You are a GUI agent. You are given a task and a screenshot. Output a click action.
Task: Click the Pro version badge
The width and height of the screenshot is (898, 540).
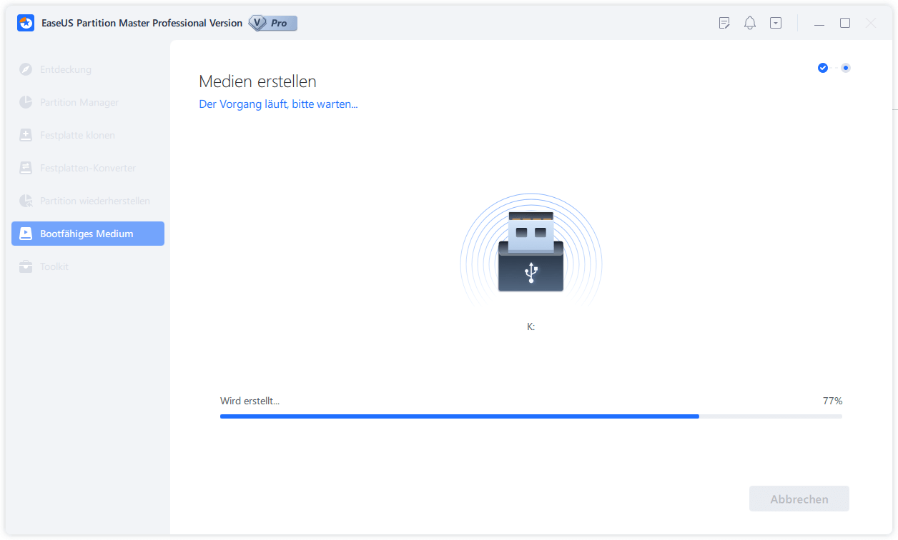click(x=272, y=23)
